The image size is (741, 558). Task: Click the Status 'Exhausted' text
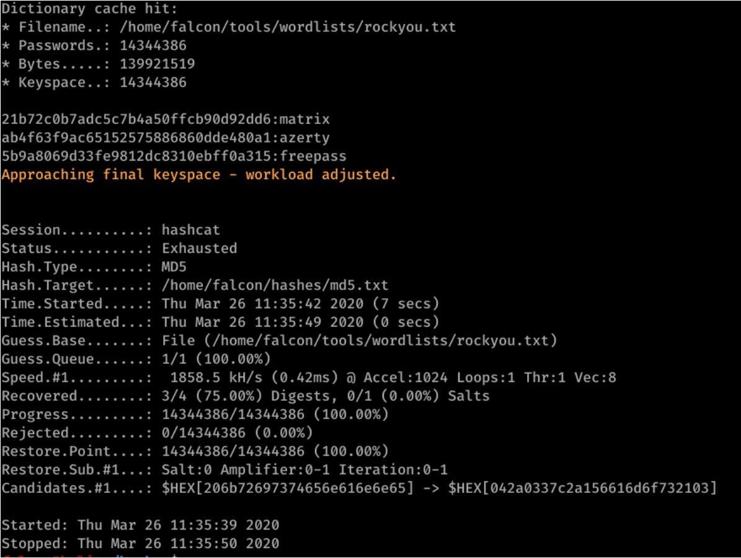(x=199, y=249)
